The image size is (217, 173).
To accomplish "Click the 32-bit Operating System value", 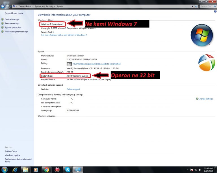I will tap(77, 76).
